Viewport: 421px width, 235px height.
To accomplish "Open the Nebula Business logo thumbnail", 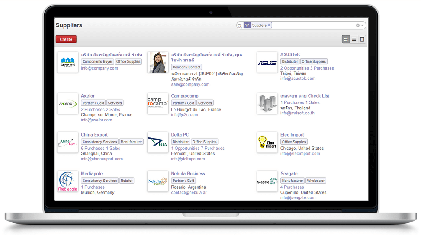I will coord(158,181).
